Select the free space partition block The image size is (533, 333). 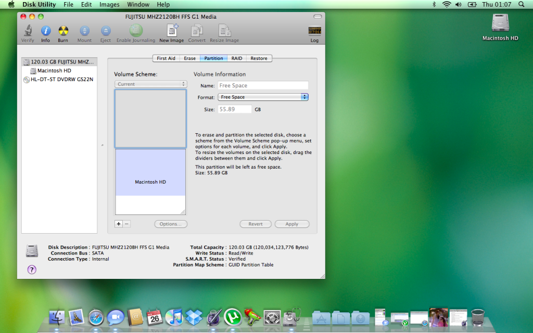[150, 118]
